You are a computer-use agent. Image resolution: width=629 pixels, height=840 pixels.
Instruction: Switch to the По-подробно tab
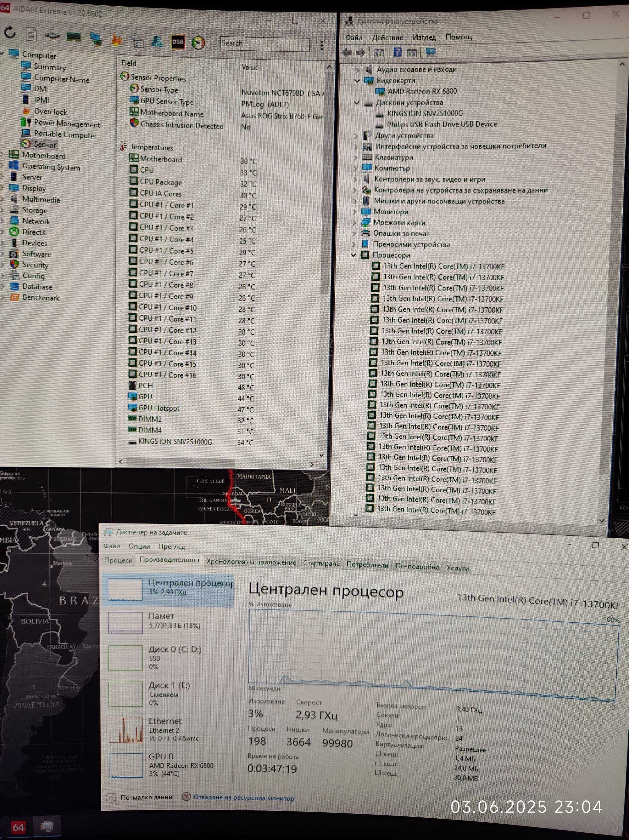coord(417,567)
